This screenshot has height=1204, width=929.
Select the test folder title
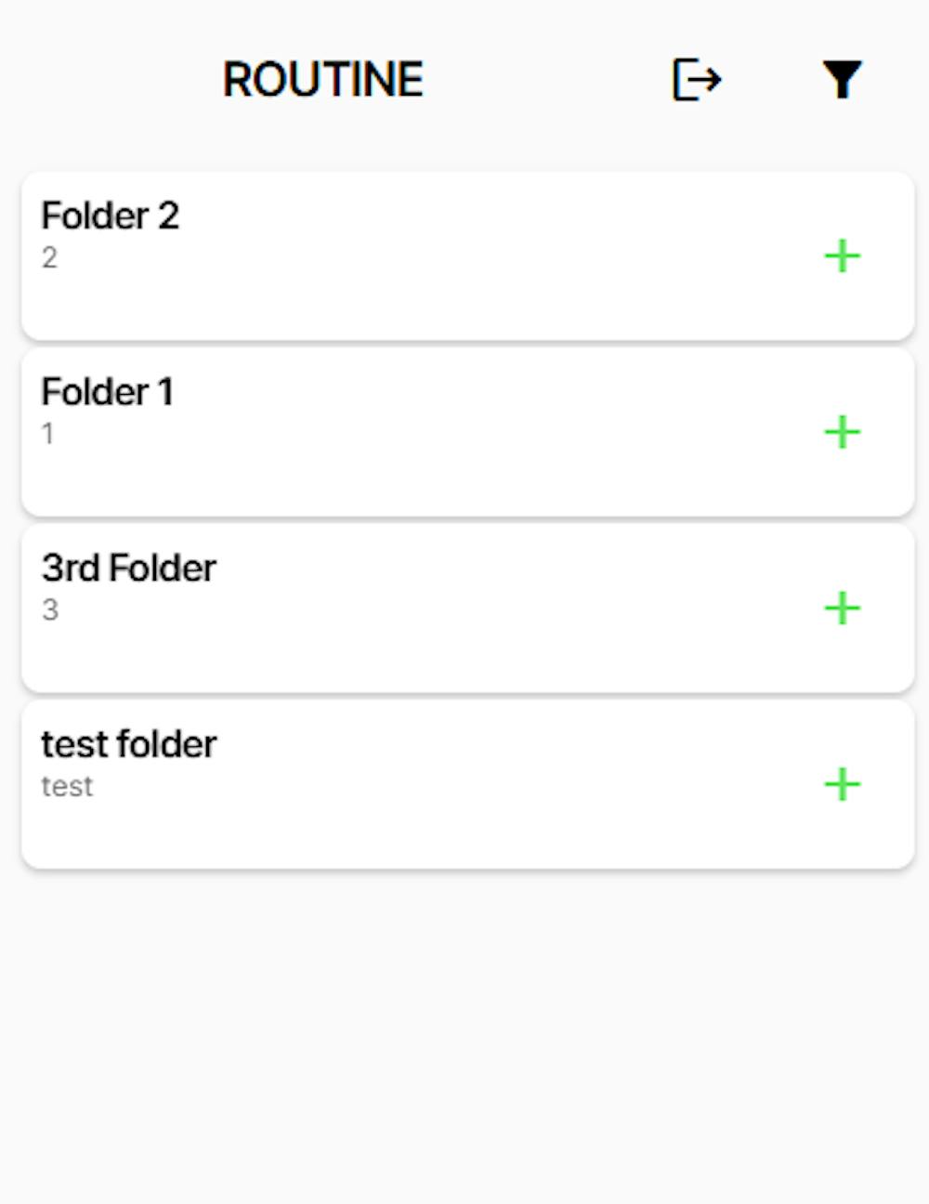(129, 745)
